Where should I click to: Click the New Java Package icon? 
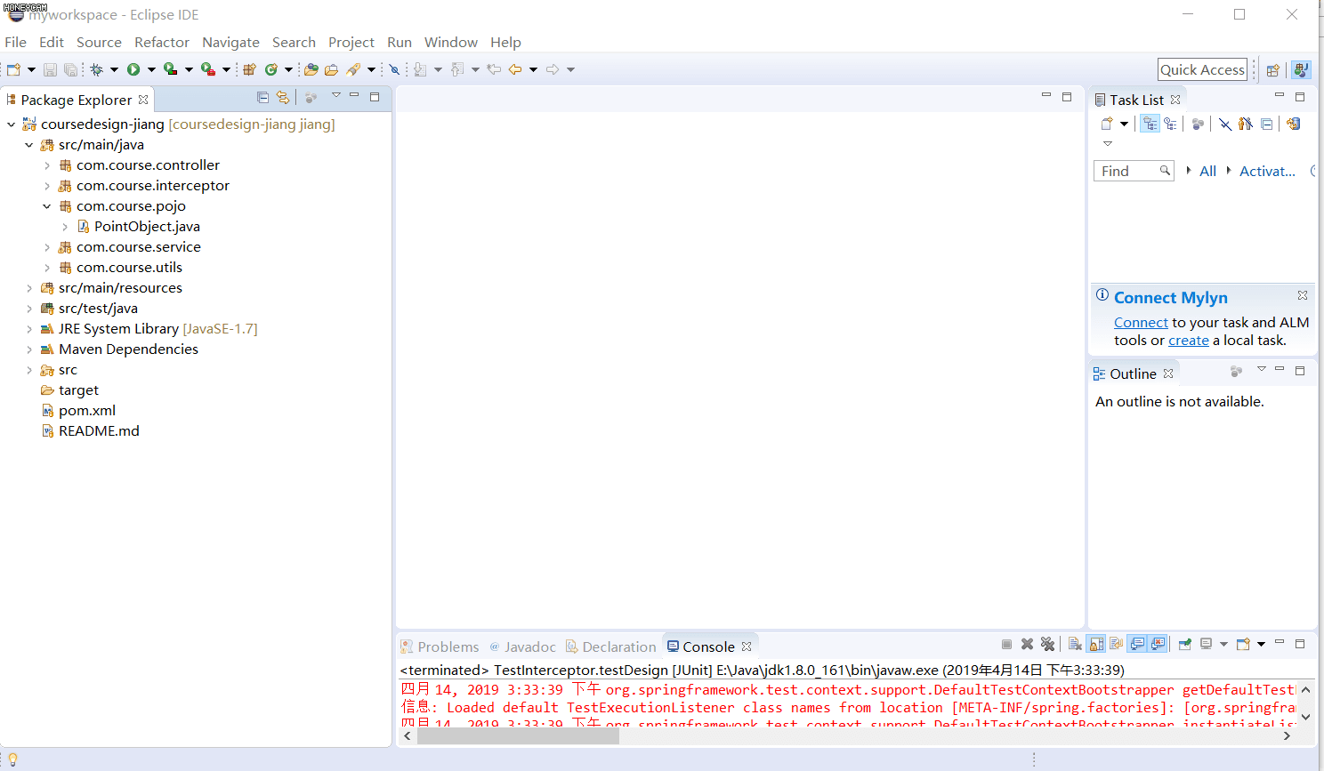click(249, 69)
